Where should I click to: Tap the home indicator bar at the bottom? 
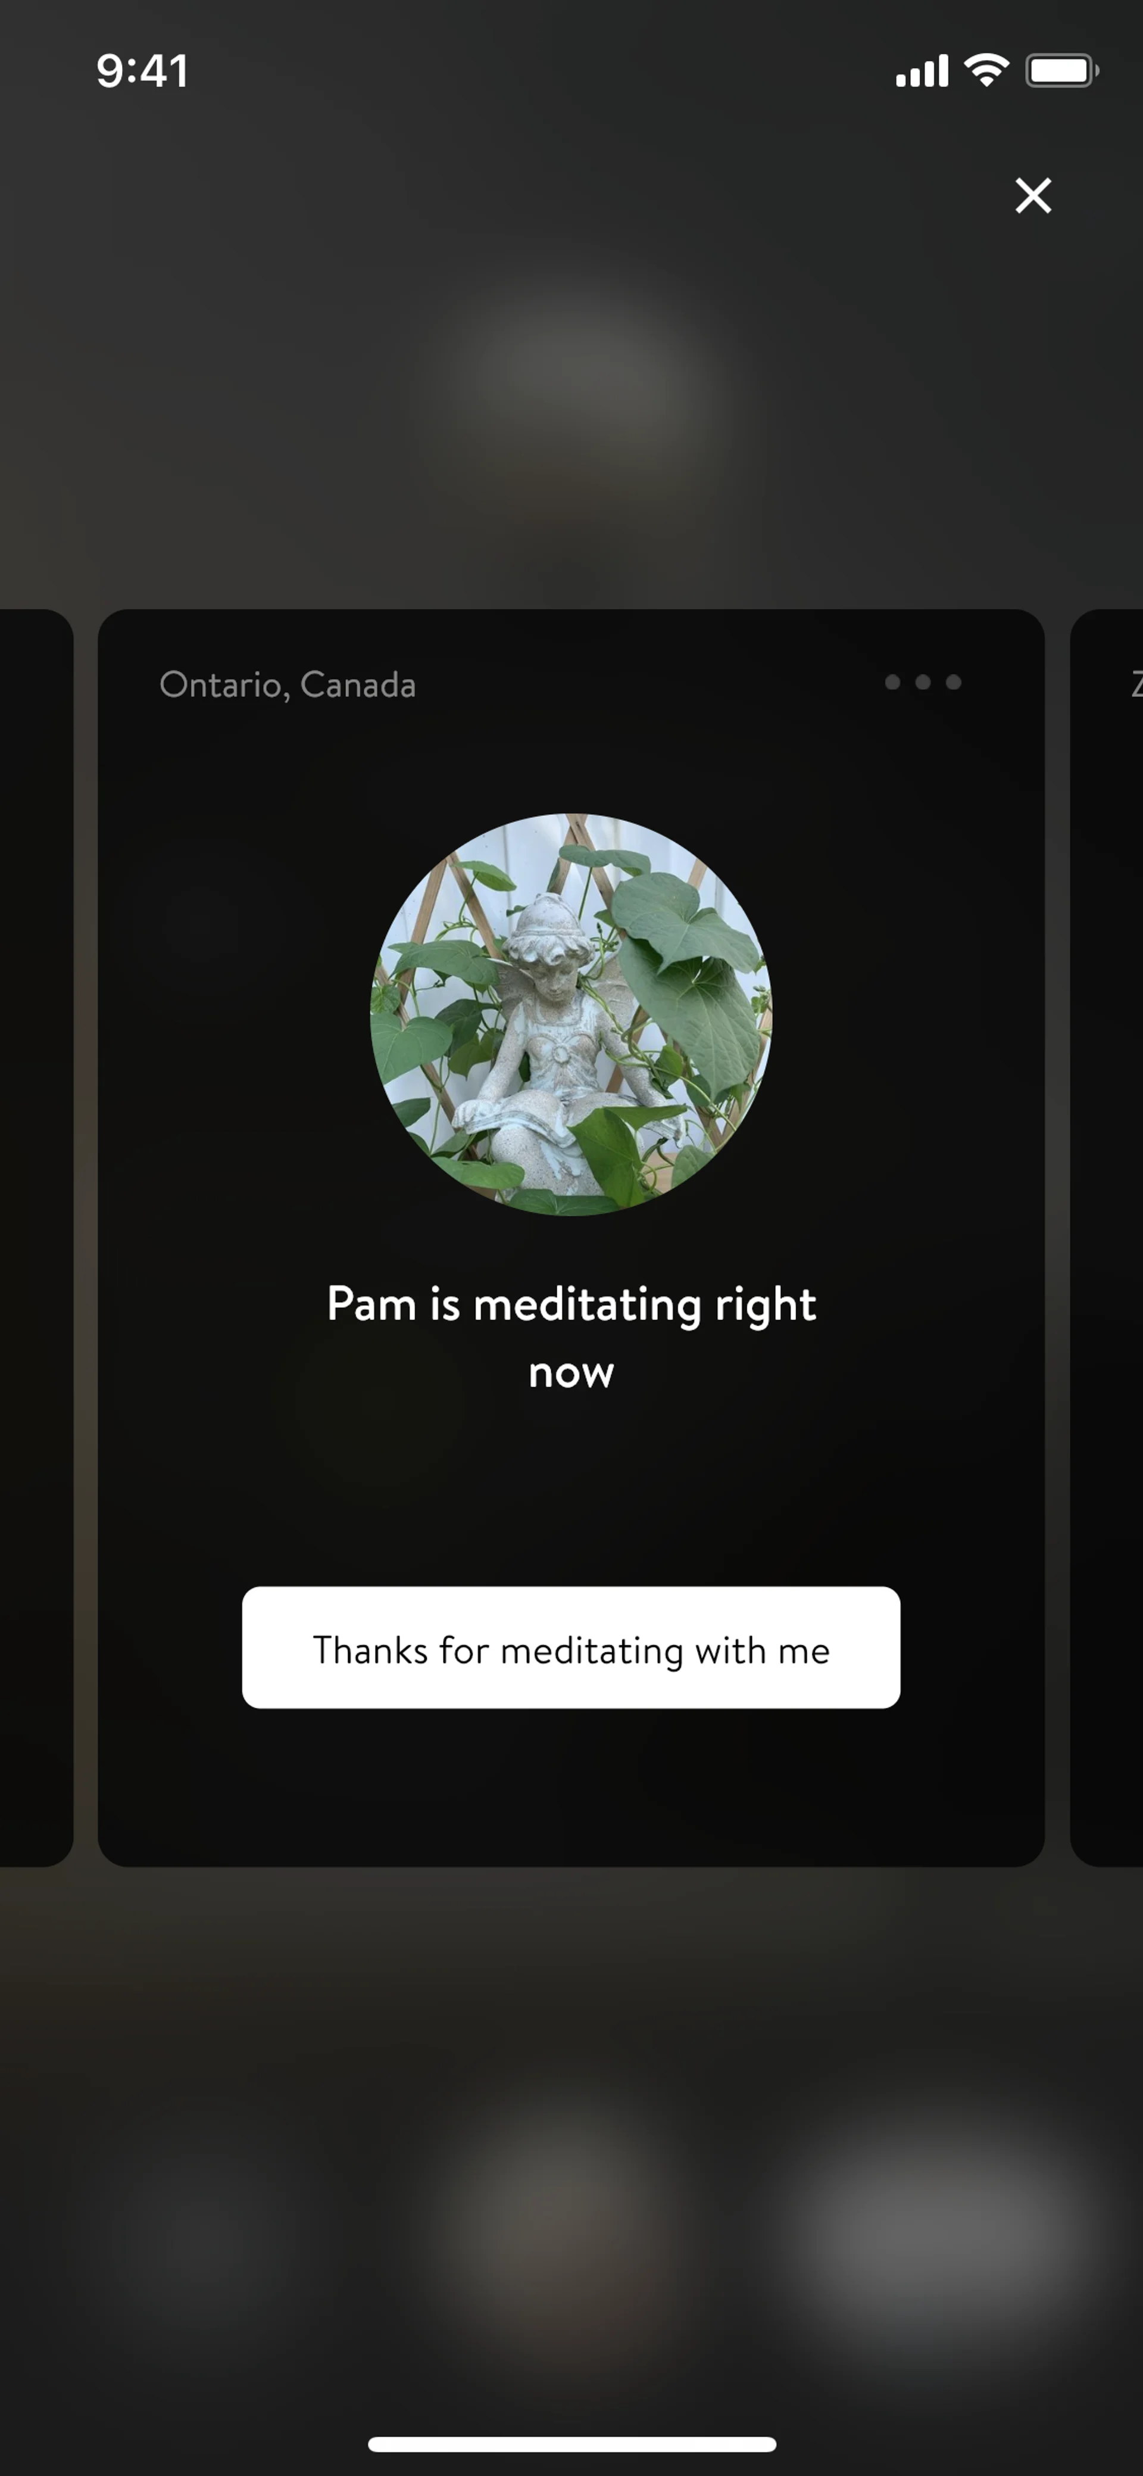[571, 2444]
